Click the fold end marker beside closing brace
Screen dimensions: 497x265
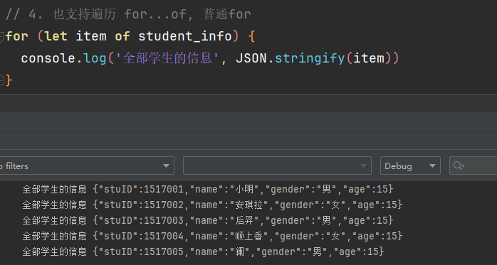(1, 80)
